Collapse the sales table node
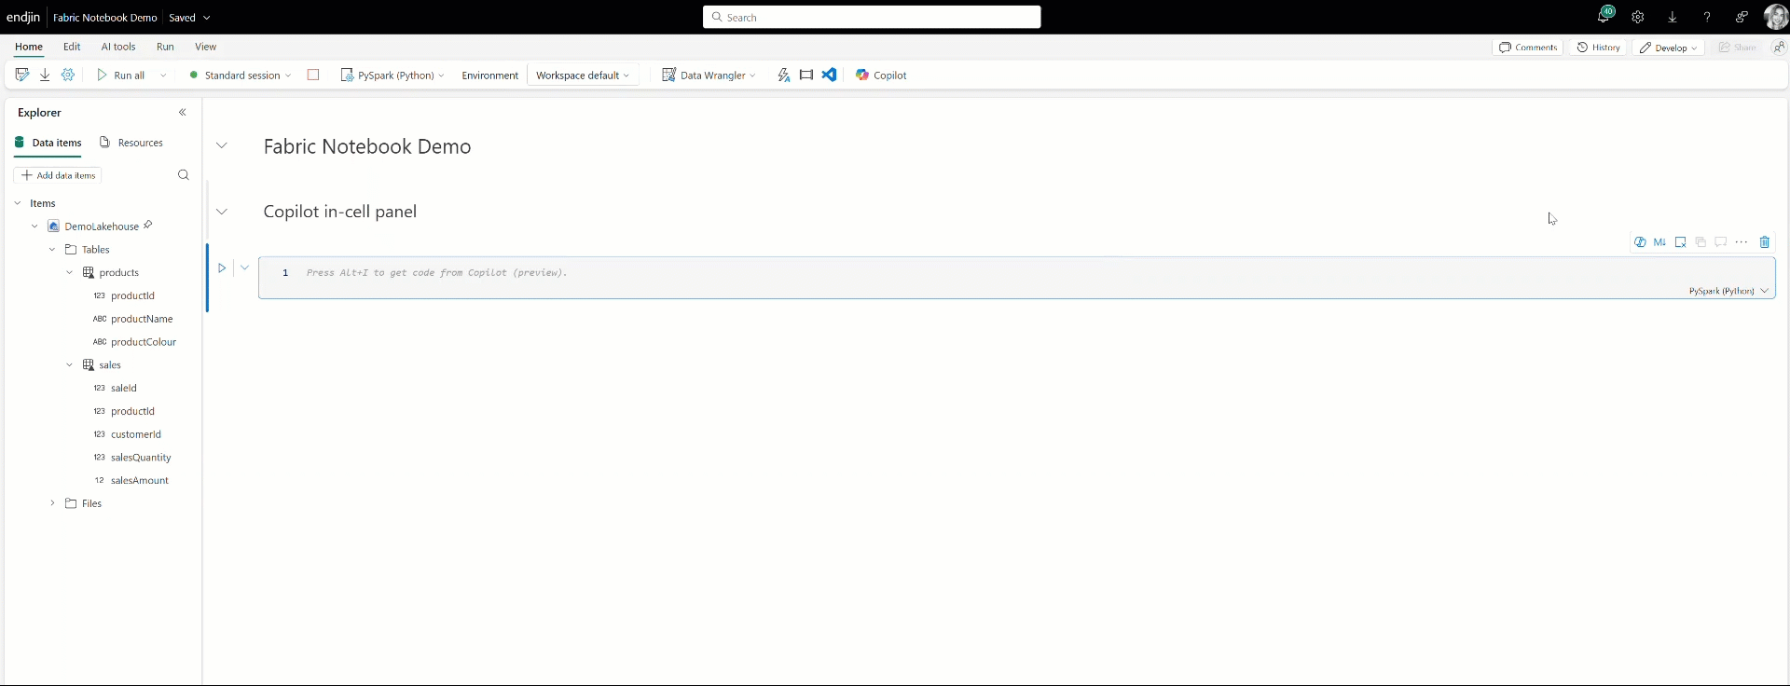1790x686 pixels. [x=69, y=364]
